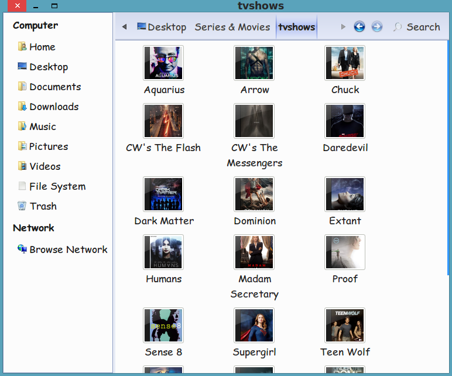Close the tvshows window
The width and height of the screenshot is (452, 376).
[18, 6]
